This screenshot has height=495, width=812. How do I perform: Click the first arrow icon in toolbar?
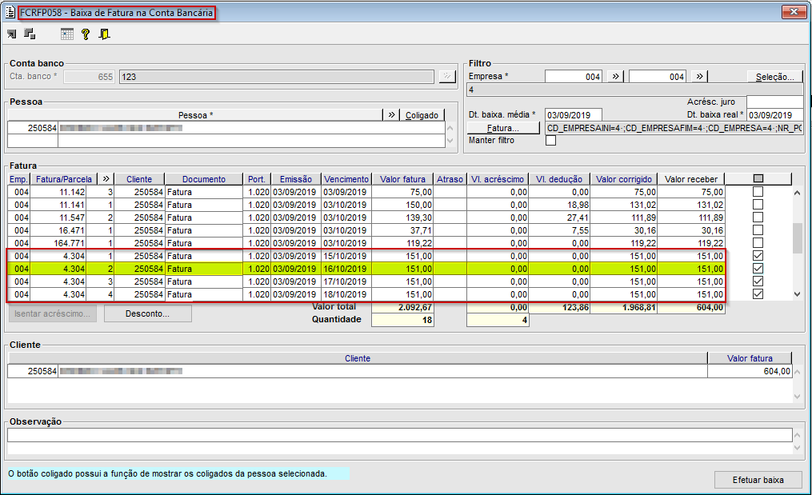click(x=11, y=34)
